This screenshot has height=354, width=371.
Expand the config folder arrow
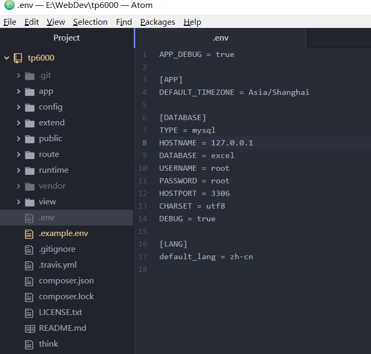pyautogui.click(x=18, y=107)
